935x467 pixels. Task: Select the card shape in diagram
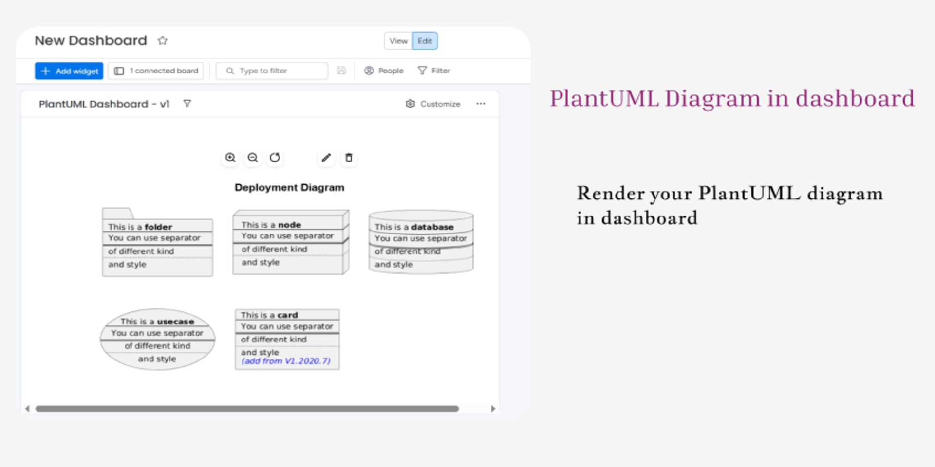tap(287, 340)
